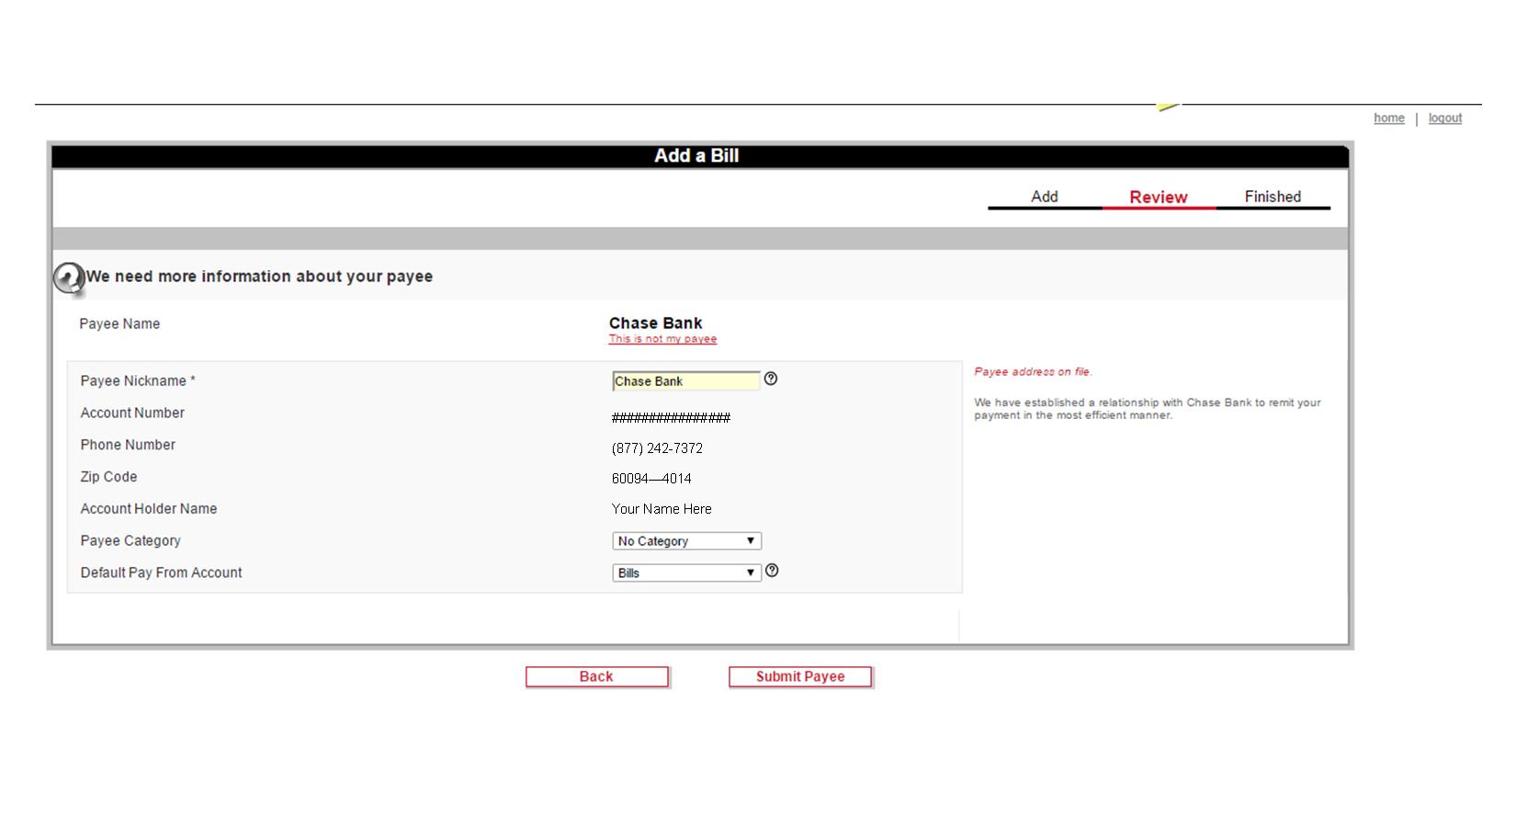Image resolution: width=1516 pixels, height=827 pixels.
Task: Click the Back button
Action: (596, 676)
